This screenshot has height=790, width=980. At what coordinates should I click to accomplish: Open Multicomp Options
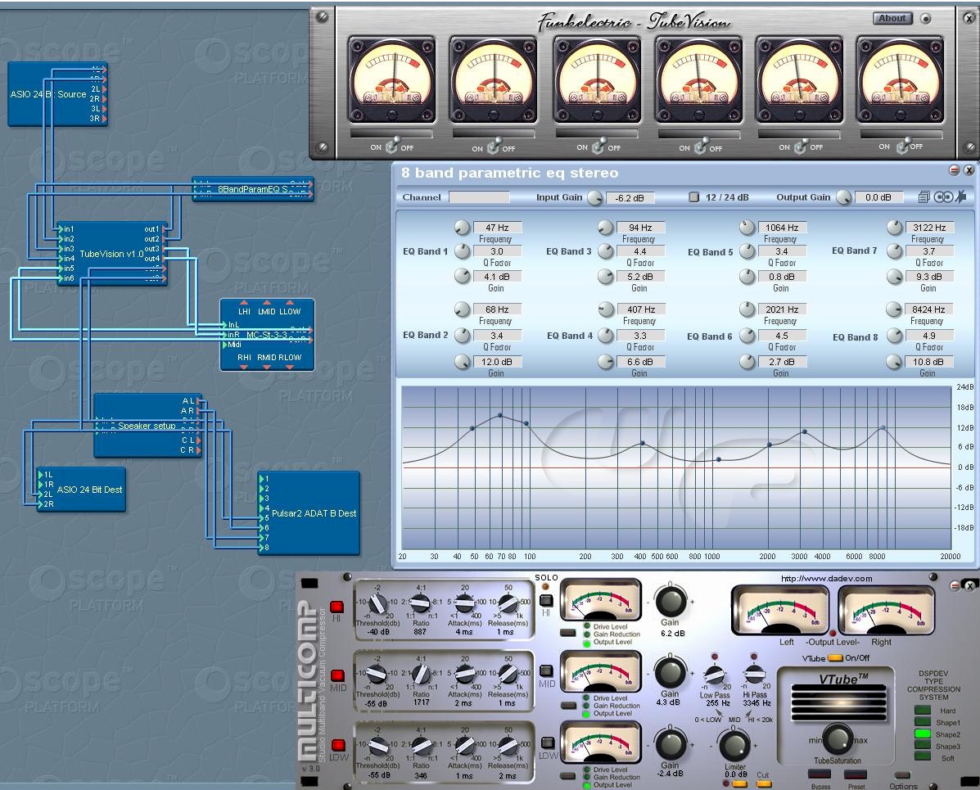pos(902,775)
